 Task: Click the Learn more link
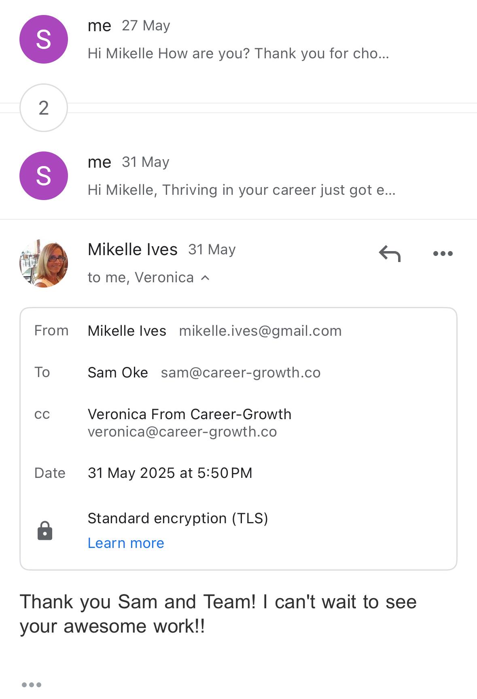[x=126, y=543]
